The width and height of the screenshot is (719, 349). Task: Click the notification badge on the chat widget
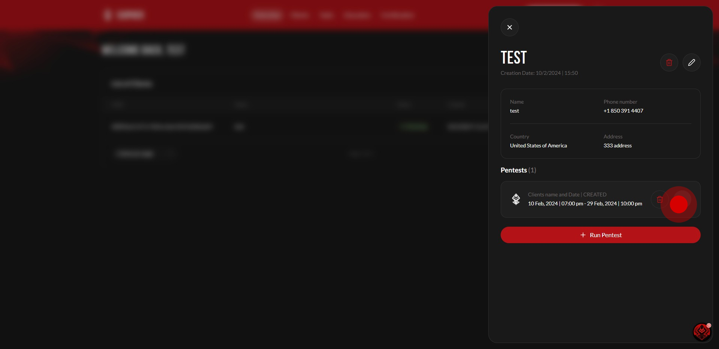point(709,325)
